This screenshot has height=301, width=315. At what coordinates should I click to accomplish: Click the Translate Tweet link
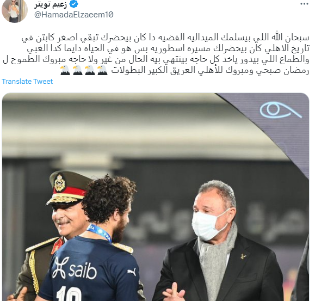click(27, 82)
